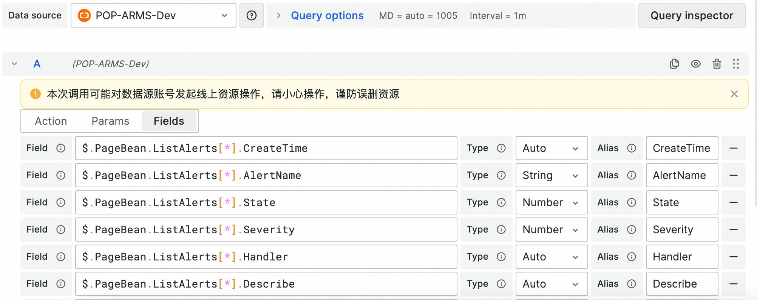Open POP-ARMS-Dev data source dropdown
Viewport: 757px width, 300px height.
[153, 15]
